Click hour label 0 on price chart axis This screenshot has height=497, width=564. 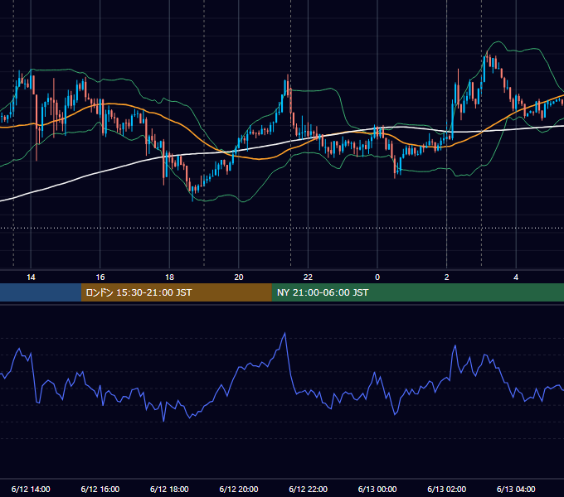click(x=377, y=277)
